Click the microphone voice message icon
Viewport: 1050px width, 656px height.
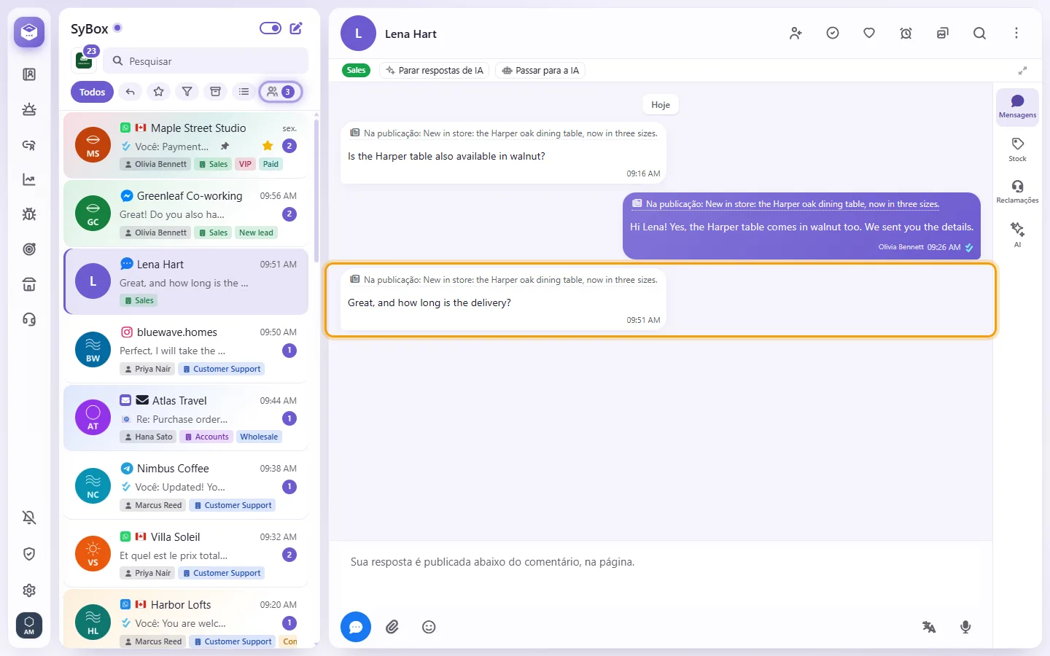pos(965,627)
